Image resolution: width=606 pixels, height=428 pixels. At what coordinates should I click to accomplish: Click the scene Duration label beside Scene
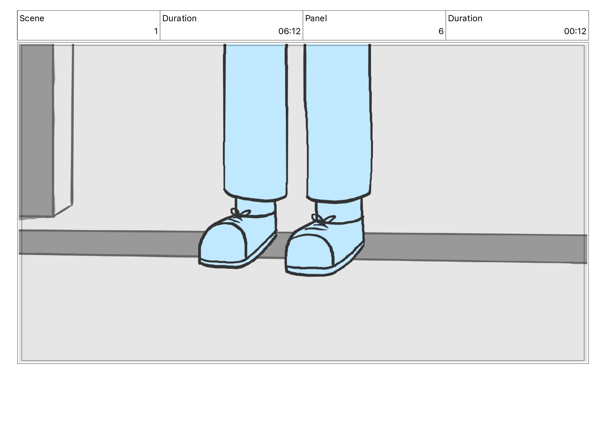tap(179, 18)
